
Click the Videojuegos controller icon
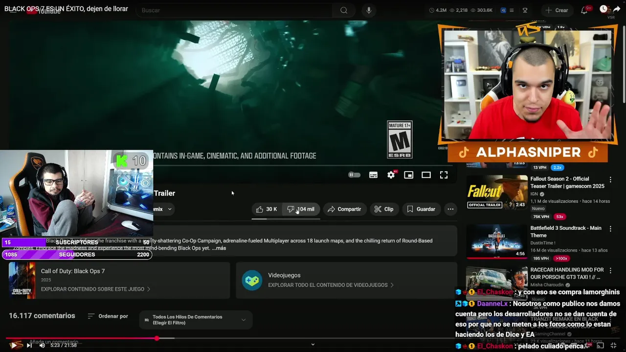pos(252,280)
